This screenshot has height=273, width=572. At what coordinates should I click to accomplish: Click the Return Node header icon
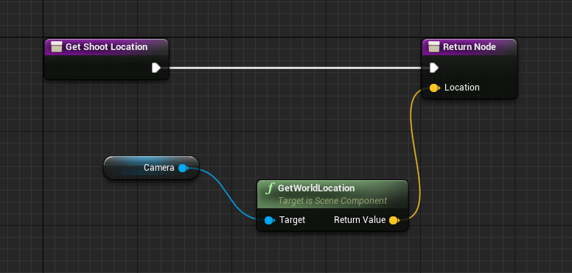[433, 47]
